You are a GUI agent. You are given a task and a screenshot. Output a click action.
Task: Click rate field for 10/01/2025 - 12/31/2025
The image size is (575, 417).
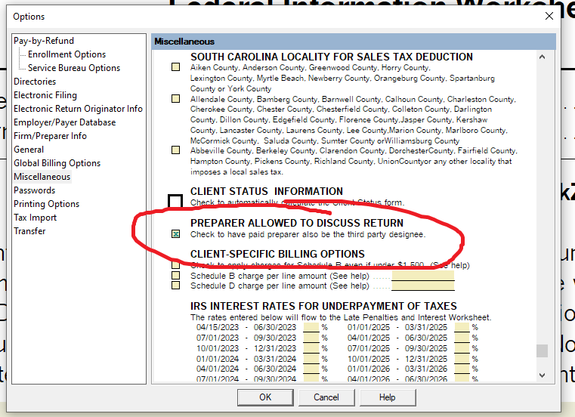[x=462, y=359]
